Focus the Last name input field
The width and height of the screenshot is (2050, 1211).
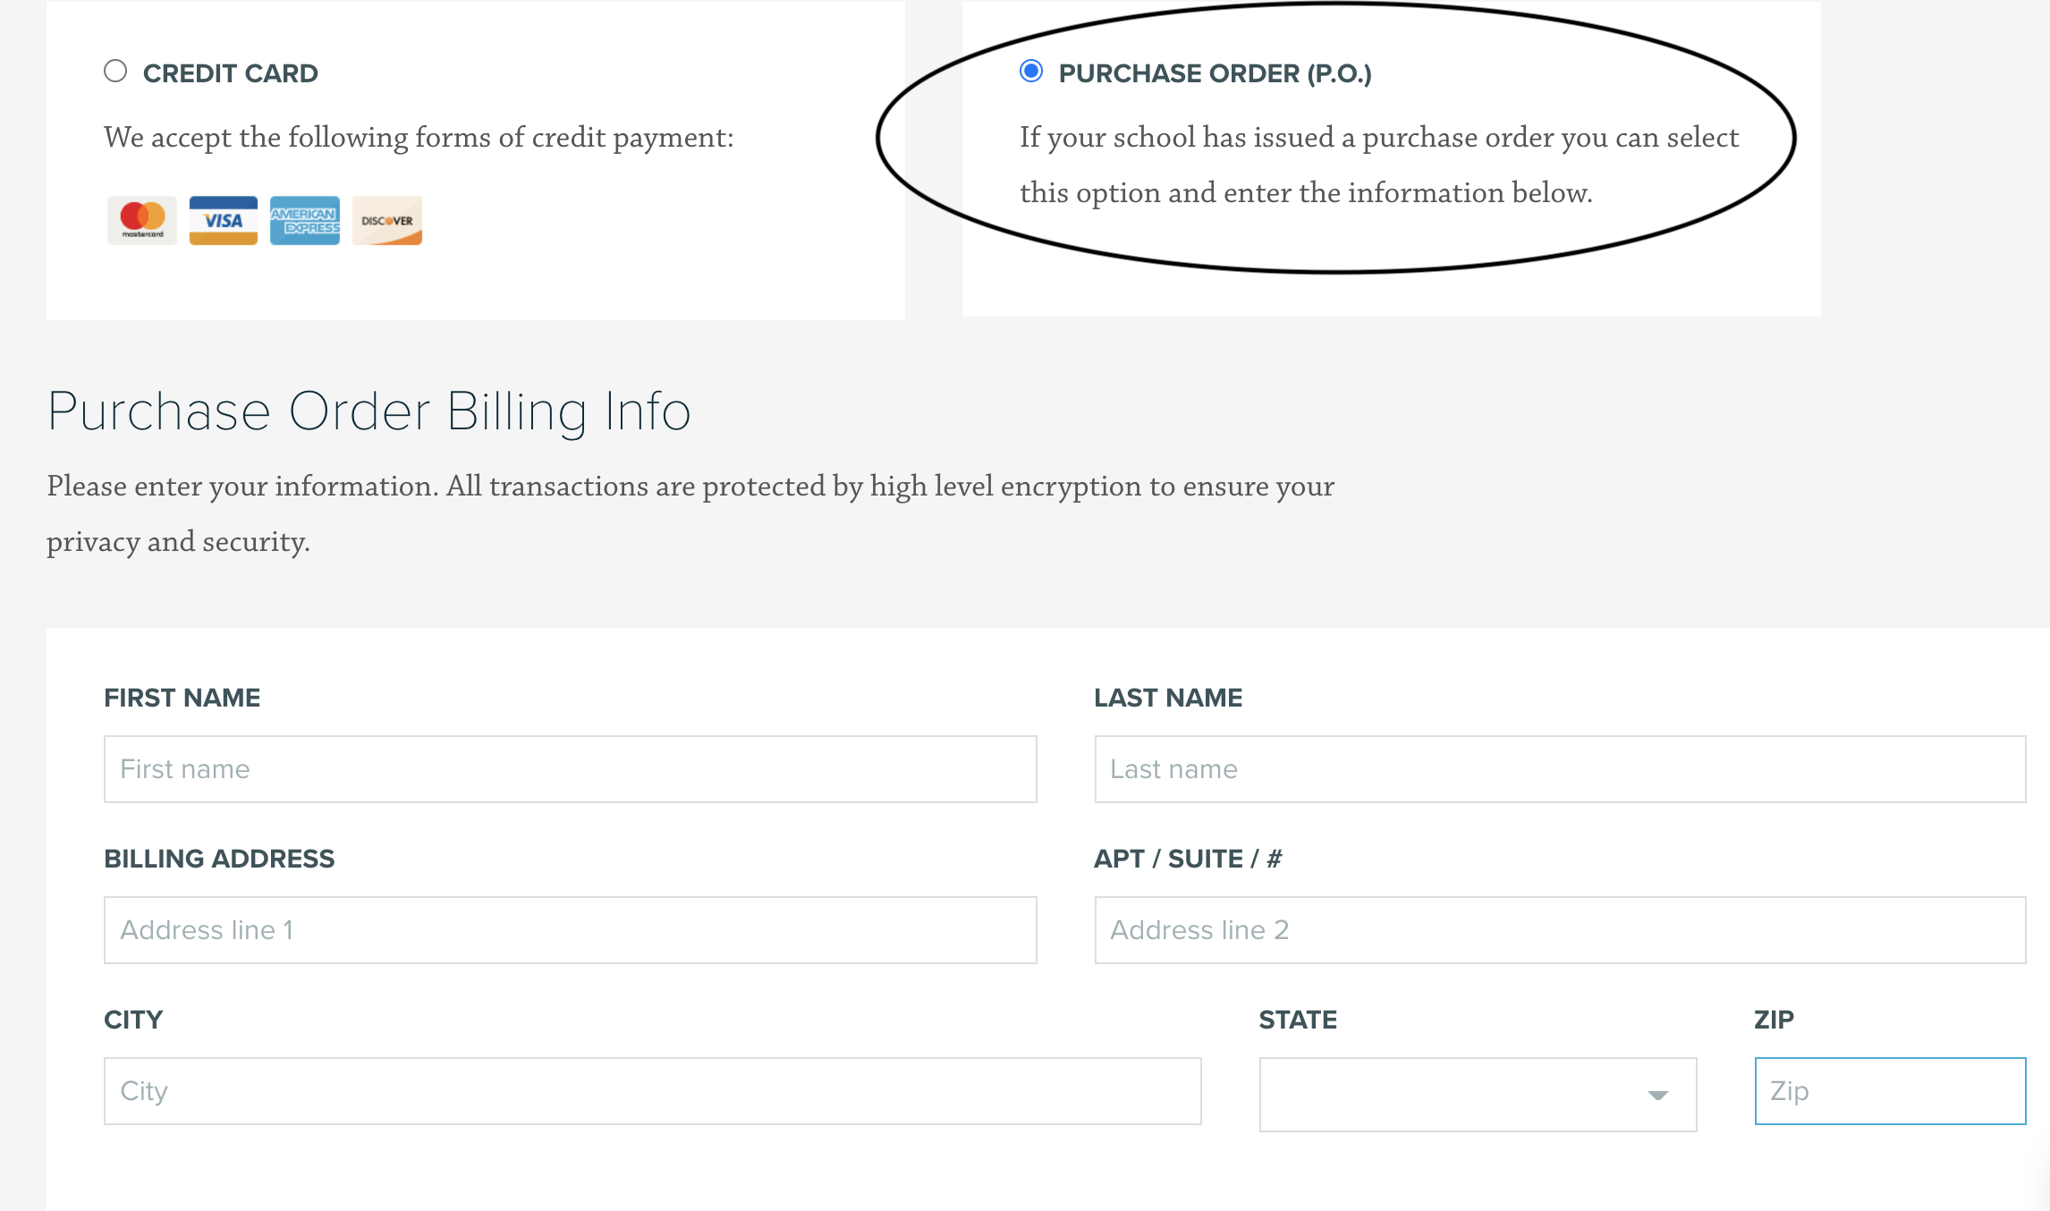pyautogui.click(x=1560, y=769)
